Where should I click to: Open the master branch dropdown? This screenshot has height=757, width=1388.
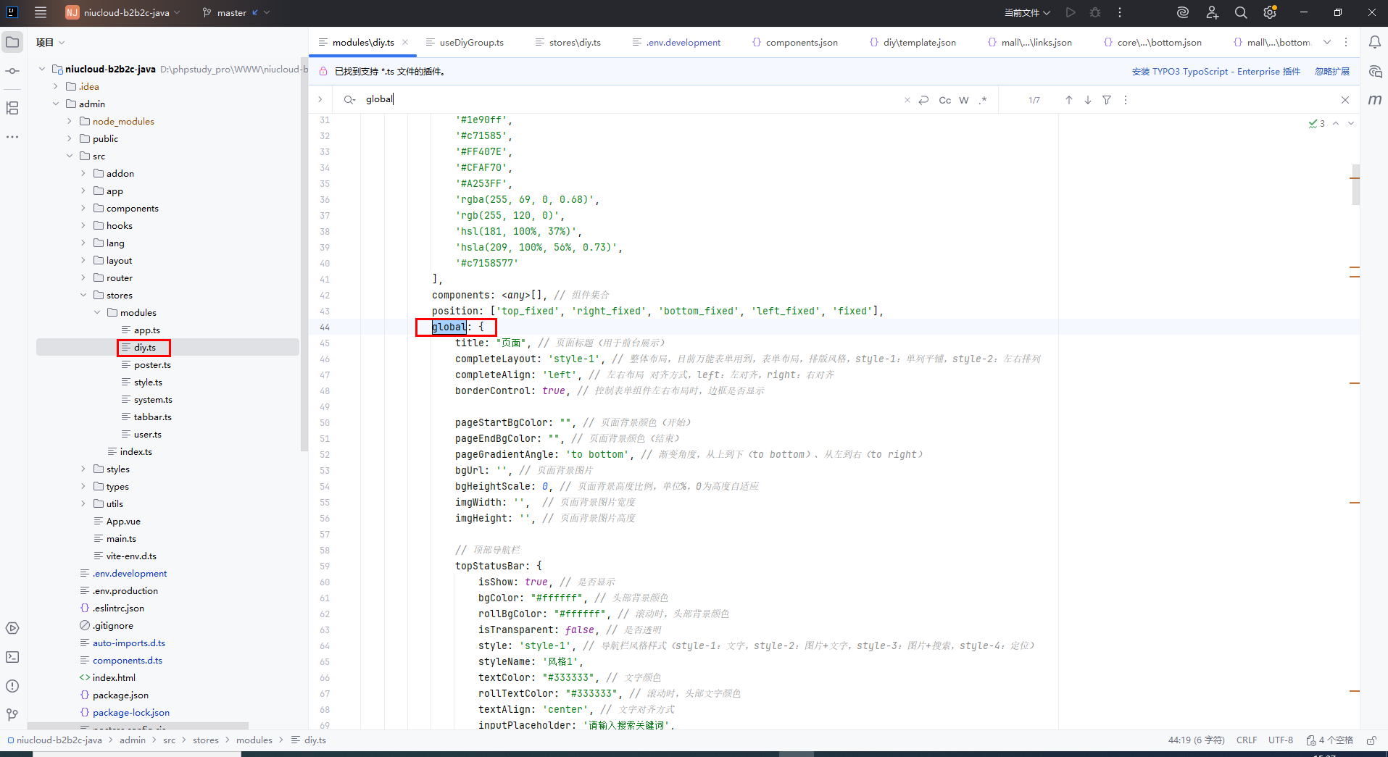[x=236, y=12]
